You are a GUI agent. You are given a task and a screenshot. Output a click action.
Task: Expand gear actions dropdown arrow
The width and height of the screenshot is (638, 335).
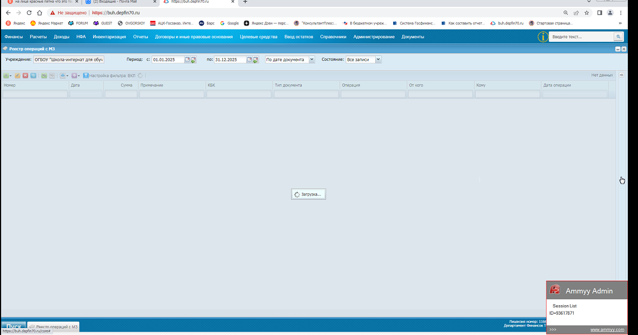[x=79, y=76]
